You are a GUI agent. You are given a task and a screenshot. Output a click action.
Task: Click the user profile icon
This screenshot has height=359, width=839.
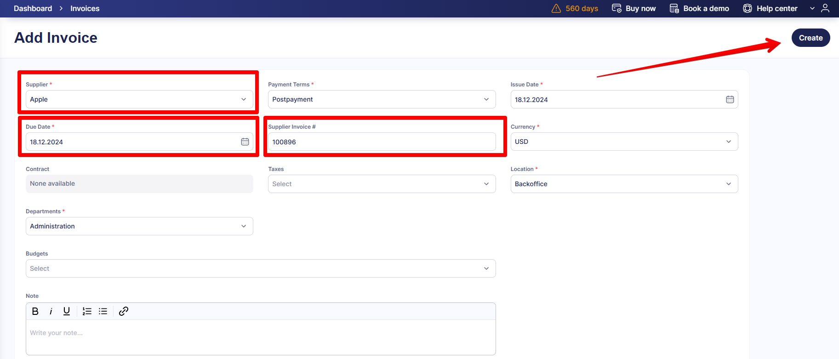pyautogui.click(x=825, y=8)
